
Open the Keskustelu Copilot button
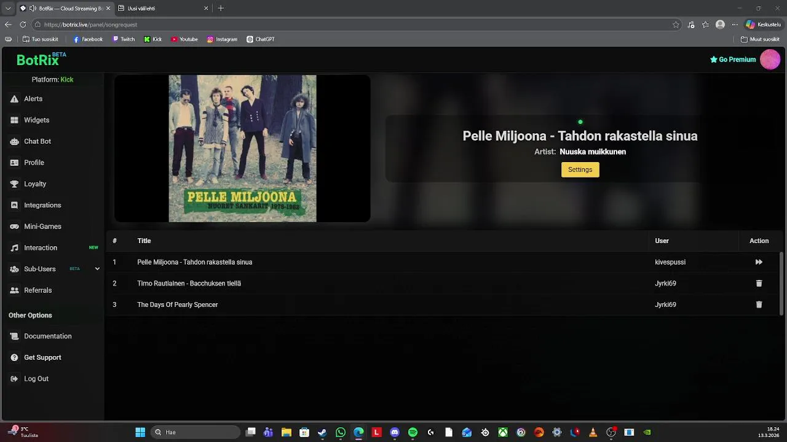tap(763, 25)
